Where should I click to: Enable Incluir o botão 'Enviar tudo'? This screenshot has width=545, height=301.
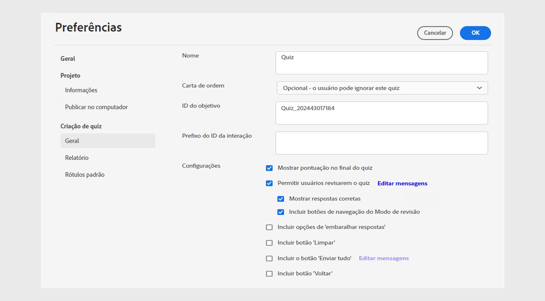point(269,258)
